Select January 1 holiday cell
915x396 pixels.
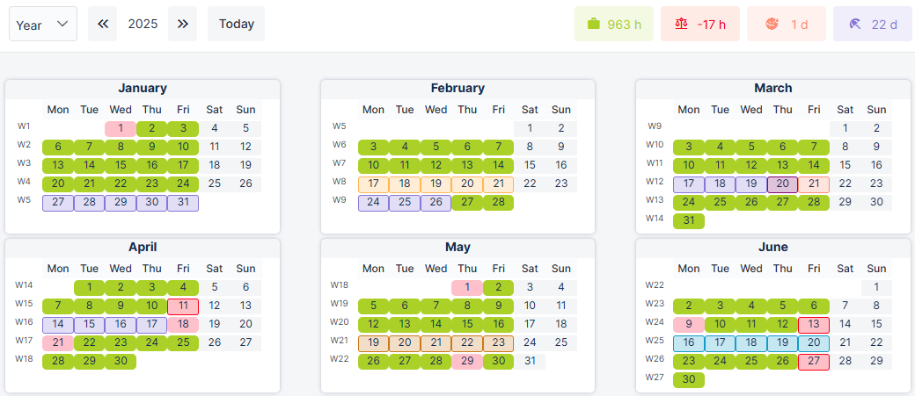[121, 128]
